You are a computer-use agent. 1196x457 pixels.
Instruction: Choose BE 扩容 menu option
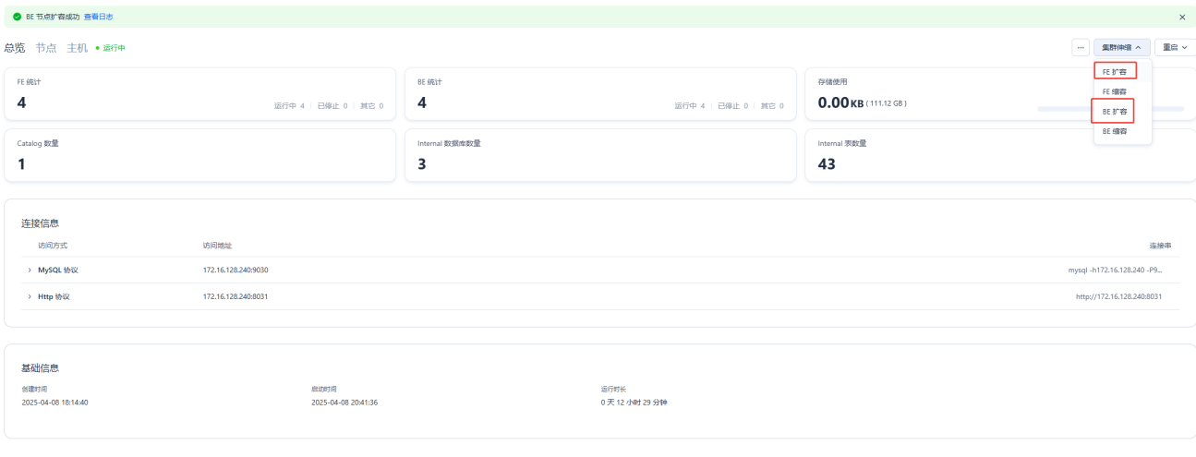point(1115,112)
